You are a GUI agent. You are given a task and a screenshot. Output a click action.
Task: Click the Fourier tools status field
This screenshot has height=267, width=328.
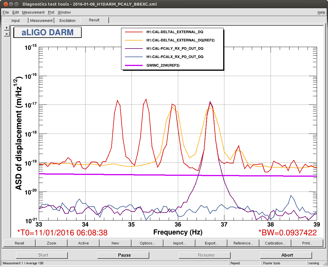(284, 263)
